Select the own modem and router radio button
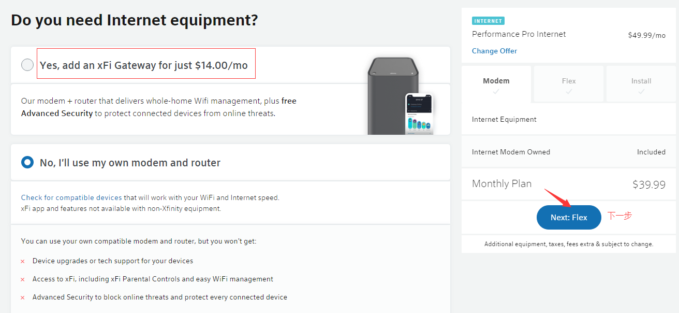This screenshot has height=313, width=679. point(27,163)
